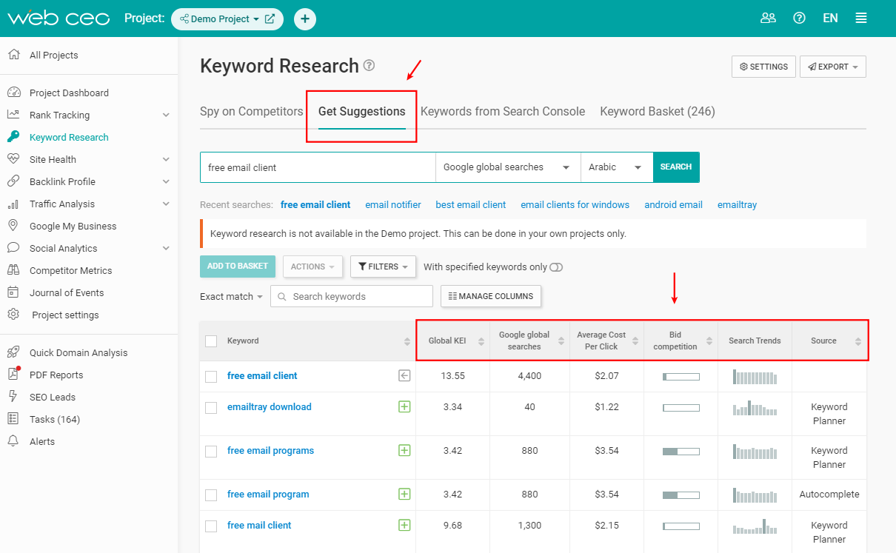Image resolution: width=896 pixels, height=553 pixels.
Task: Click the Keyword Research key icon
Action: (13, 137)
